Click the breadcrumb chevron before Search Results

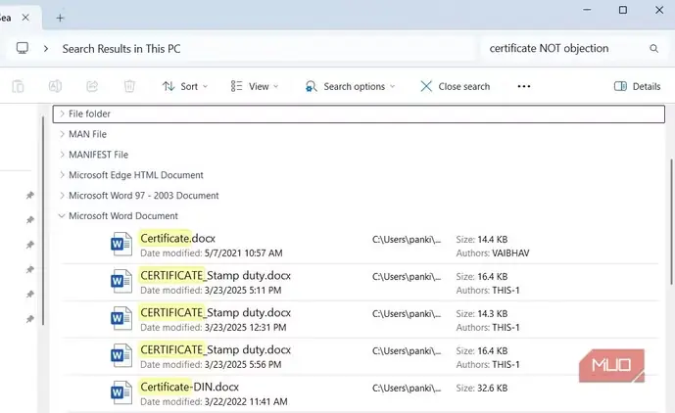(46, 49)
